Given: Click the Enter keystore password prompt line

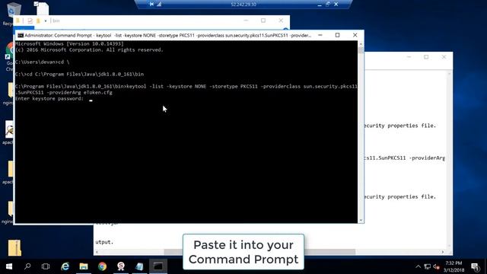Looking at the screenshot, I should tap(49, 99).
